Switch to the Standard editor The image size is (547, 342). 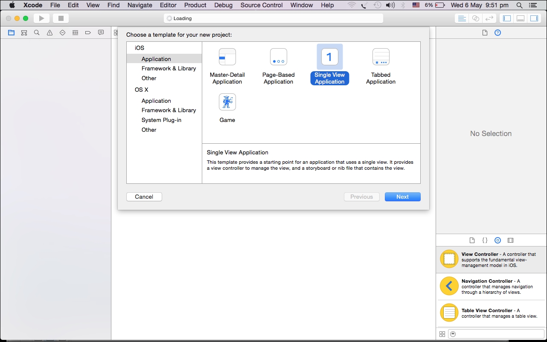click(461, 18)
